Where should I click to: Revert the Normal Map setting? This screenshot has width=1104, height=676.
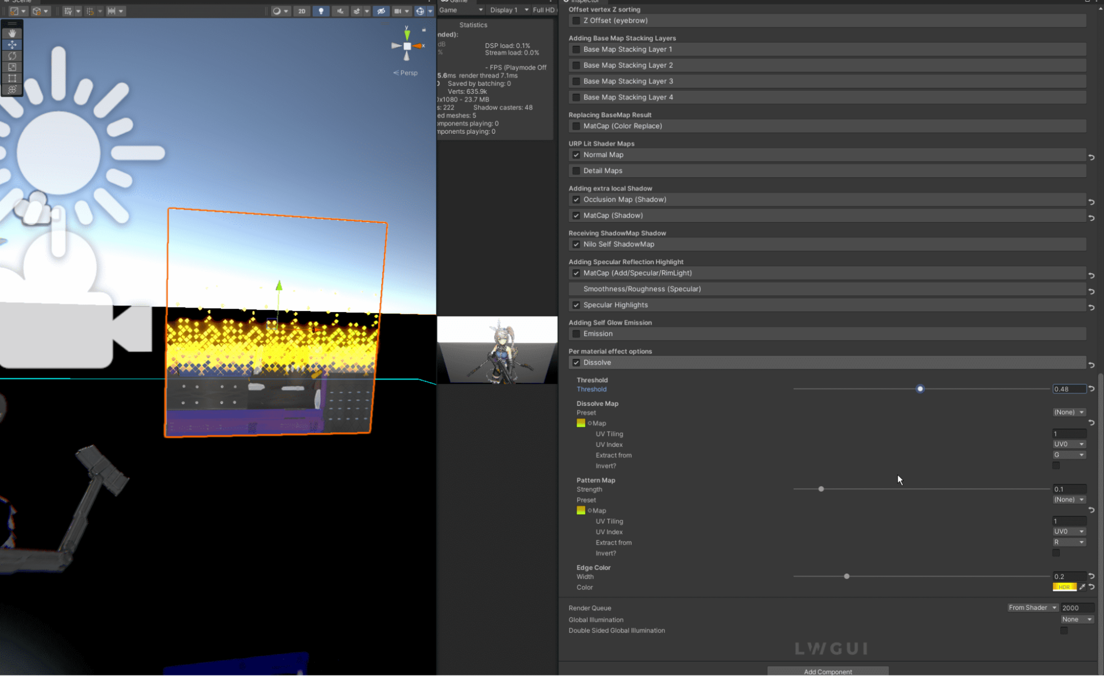pos(1092,157)
